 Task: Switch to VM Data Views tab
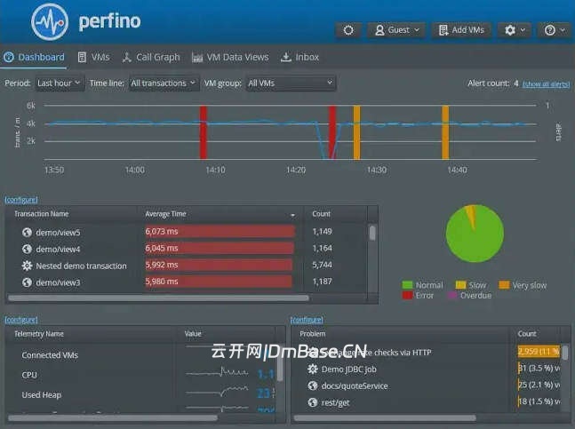(x=230, y=57)
